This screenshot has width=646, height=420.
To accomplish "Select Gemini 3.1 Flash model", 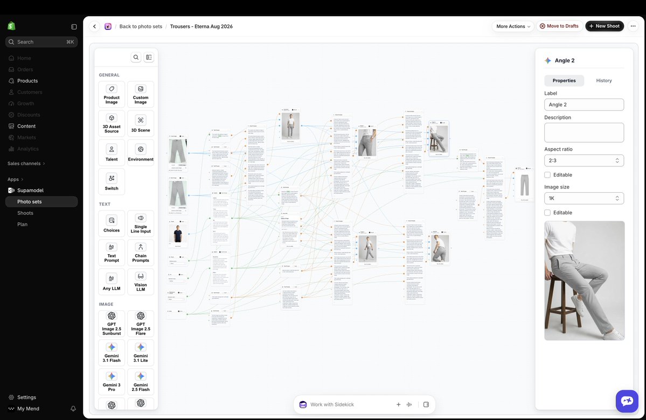I will 111,353.
